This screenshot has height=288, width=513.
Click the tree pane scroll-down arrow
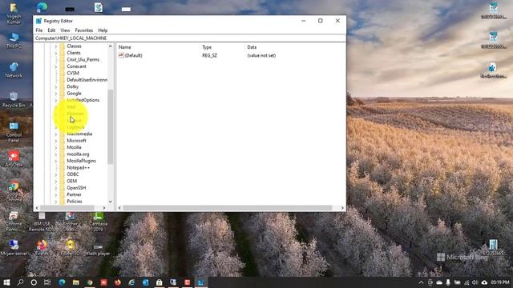pyautogui.click(x=111, y=202)
